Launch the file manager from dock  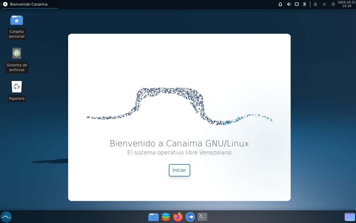(x=153, y=217)
